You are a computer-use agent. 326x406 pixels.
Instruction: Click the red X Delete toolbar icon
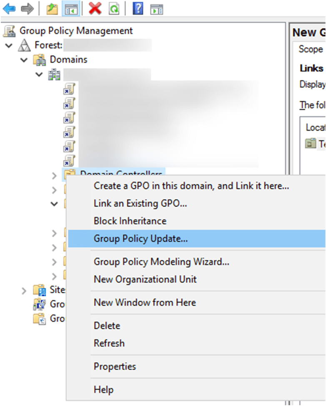tap(95, 9)
